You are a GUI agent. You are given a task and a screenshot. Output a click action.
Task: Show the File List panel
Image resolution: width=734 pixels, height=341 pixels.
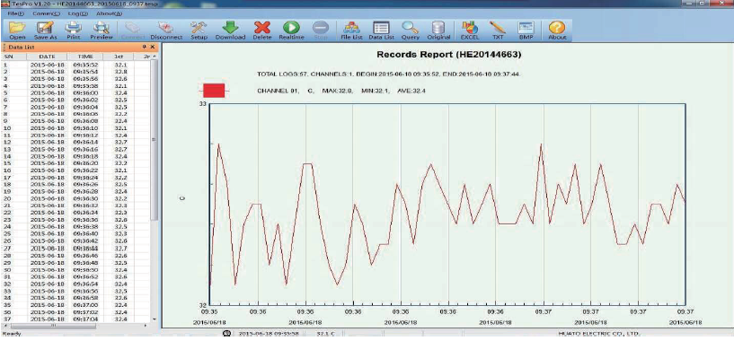(x=351, y=31)
